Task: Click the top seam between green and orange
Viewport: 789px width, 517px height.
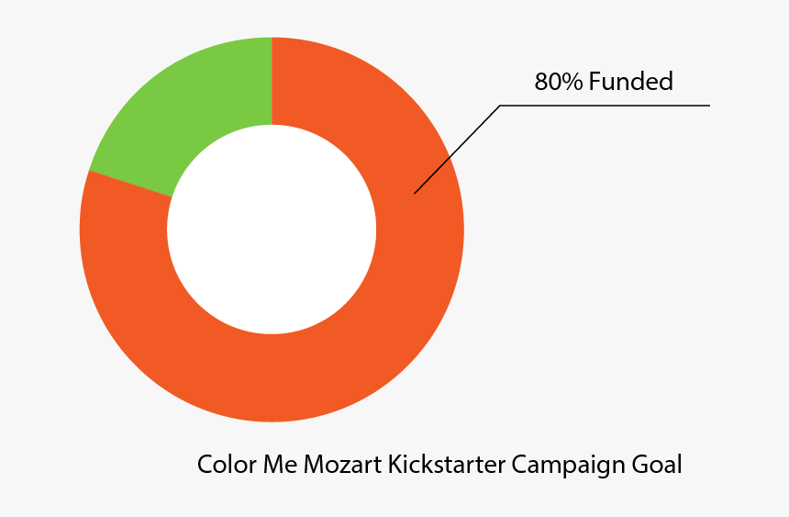Action: [272, 81]
